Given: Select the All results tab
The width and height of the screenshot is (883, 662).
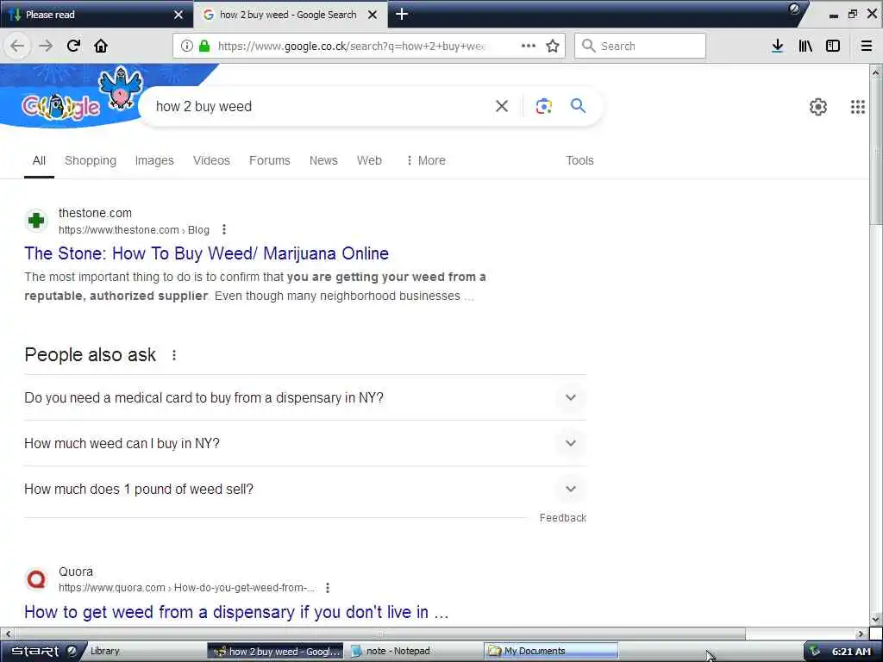Looking at the screenshot, I should pos(39,160).
